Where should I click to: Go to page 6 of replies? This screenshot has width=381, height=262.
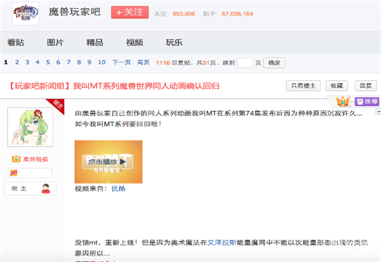tap(58, 62)
